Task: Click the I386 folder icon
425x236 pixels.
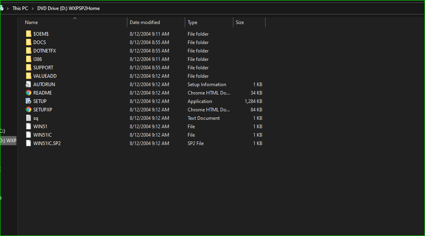Action: [29, 59]
